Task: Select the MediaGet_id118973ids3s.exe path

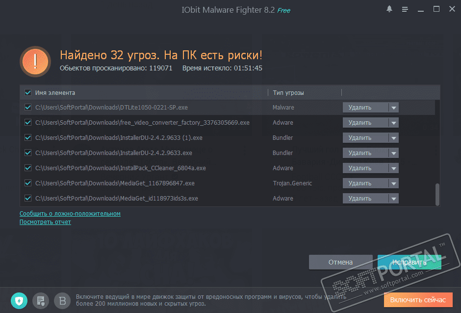Action: click(116, 199)
